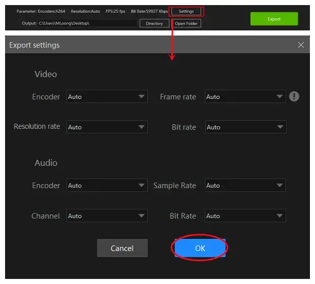Click the Video section heading
The height and width of the screenshot is (284, 315).
pyautogui.click(x=46, y=74)
